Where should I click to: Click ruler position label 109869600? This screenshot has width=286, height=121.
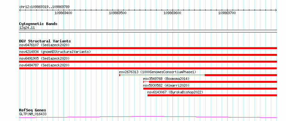pyautogui.click(x=172, y=13)
